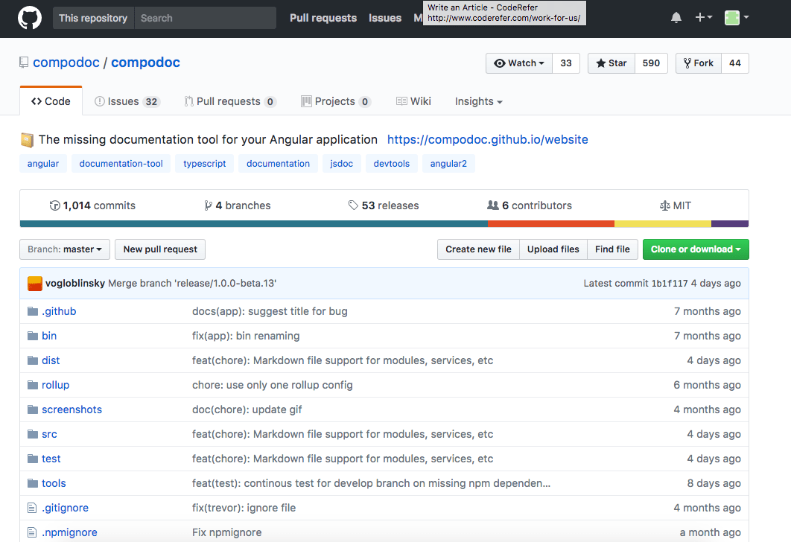Open the GitHub Octocat home logo

point(30,18)
